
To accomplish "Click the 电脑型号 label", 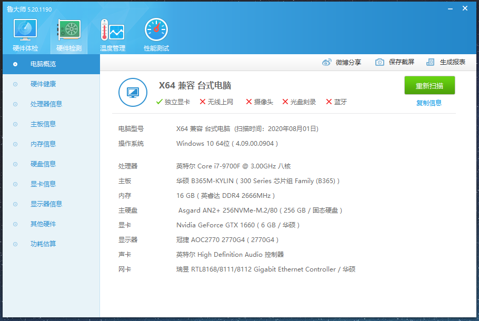I will coord(131,129).
